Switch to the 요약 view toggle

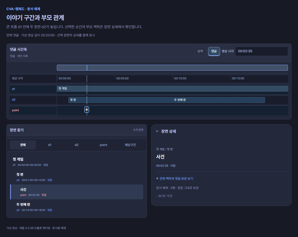[x=200, y=51]
